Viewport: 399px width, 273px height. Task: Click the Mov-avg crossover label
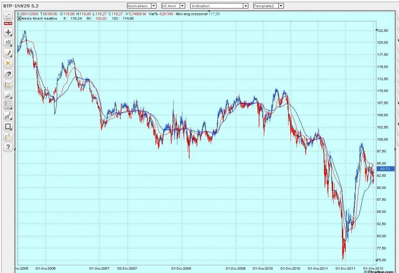(192, 14)
